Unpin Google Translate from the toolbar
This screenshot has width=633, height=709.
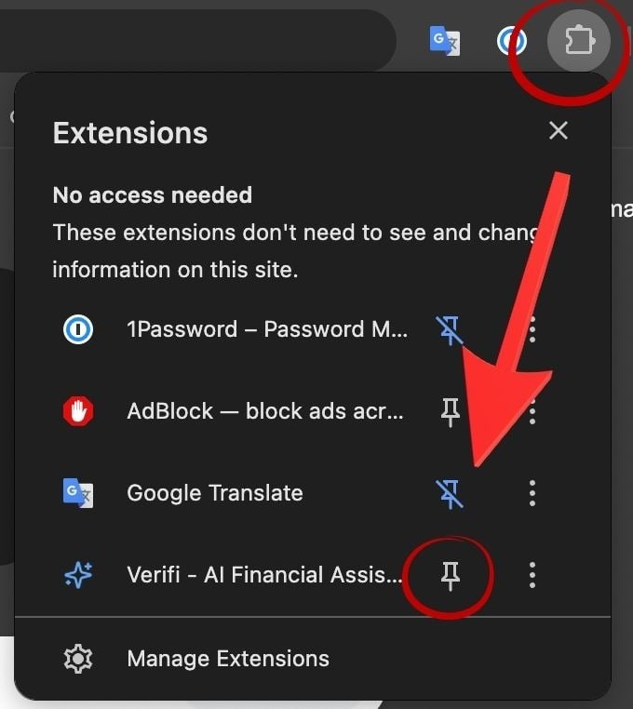[x=451, y=493]
